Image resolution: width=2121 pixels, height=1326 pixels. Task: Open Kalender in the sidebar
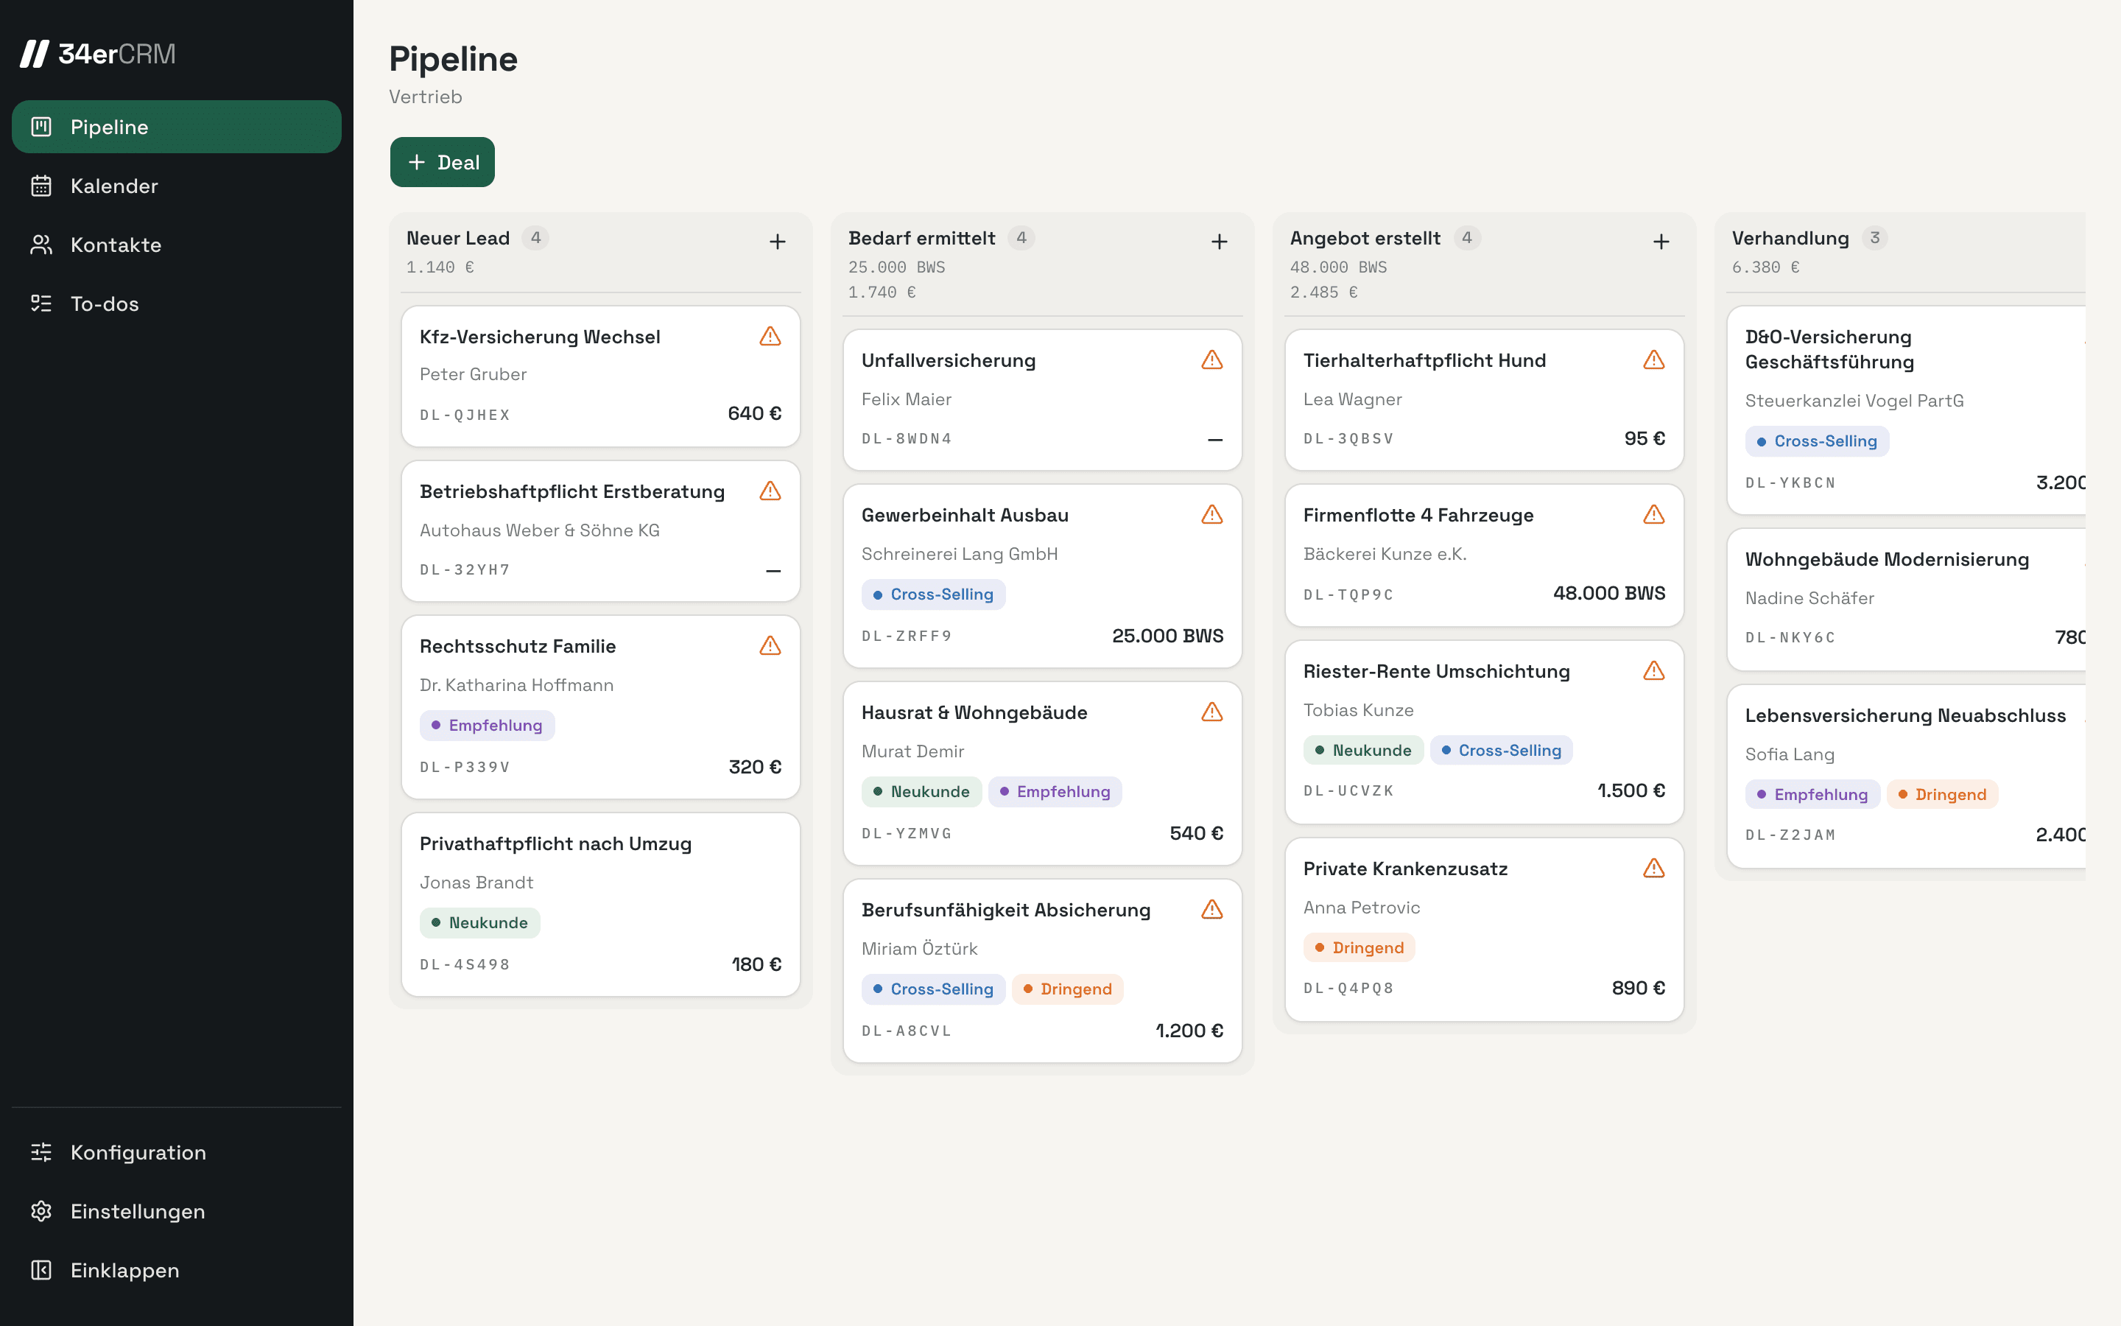click(176, 186)
